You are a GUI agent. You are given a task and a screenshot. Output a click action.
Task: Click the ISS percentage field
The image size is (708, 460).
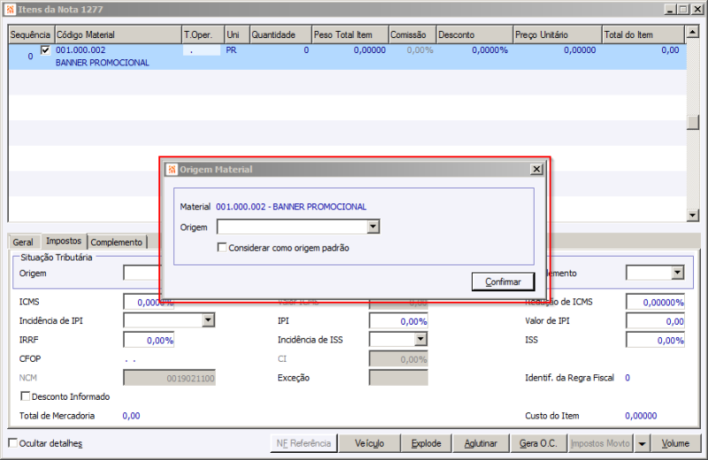point(655,340)
